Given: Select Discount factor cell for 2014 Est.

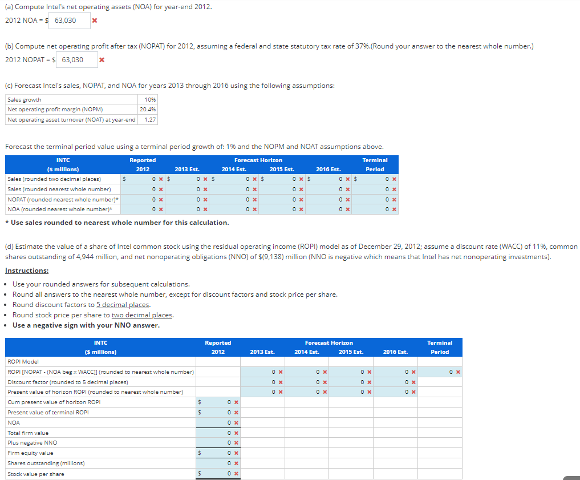Looking at the screenshot, I should tap(307, 382).
